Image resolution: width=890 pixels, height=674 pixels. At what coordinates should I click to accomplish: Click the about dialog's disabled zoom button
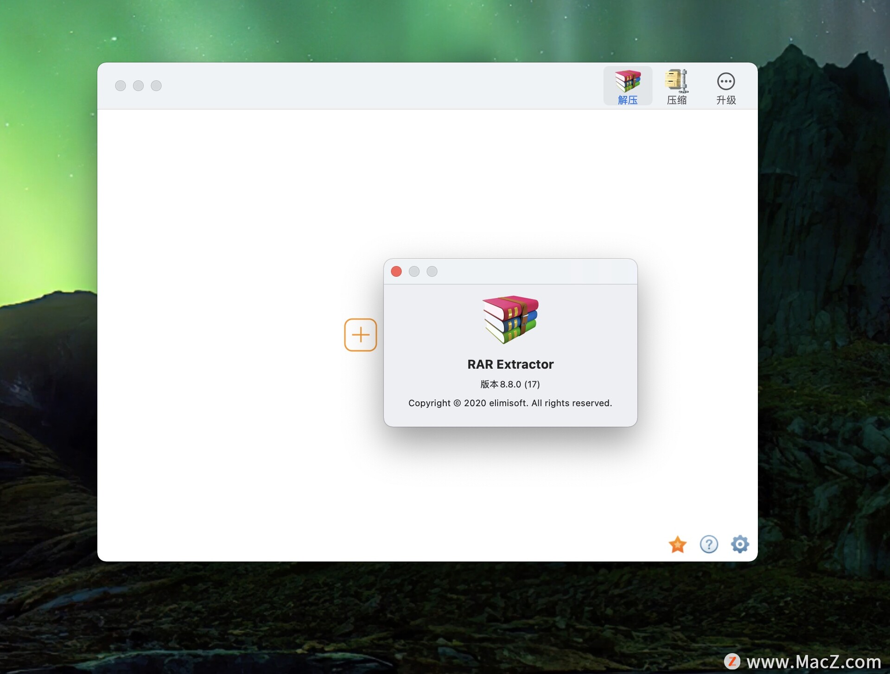[432, 271]
